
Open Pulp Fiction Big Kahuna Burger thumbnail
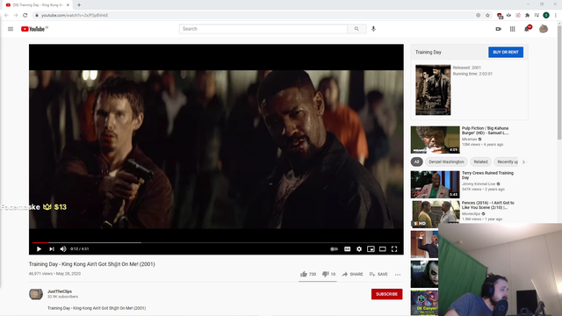[436, 140]
